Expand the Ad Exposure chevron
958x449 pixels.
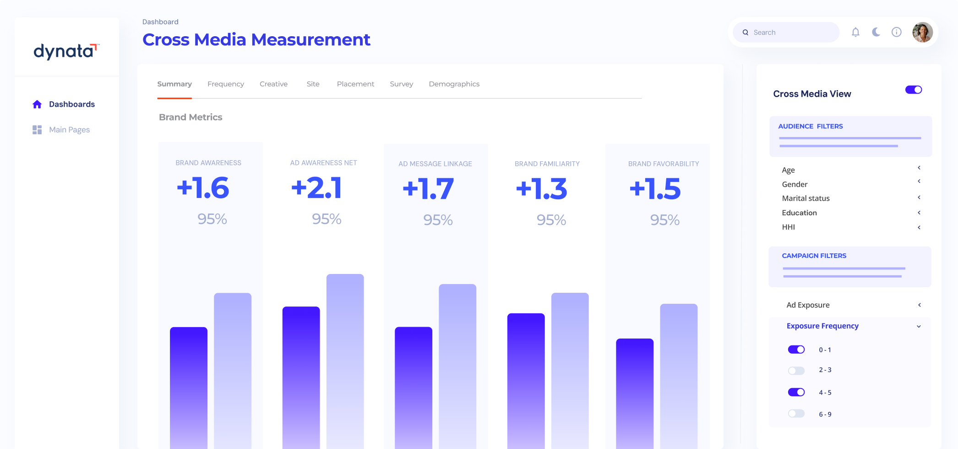pos(920,305)
